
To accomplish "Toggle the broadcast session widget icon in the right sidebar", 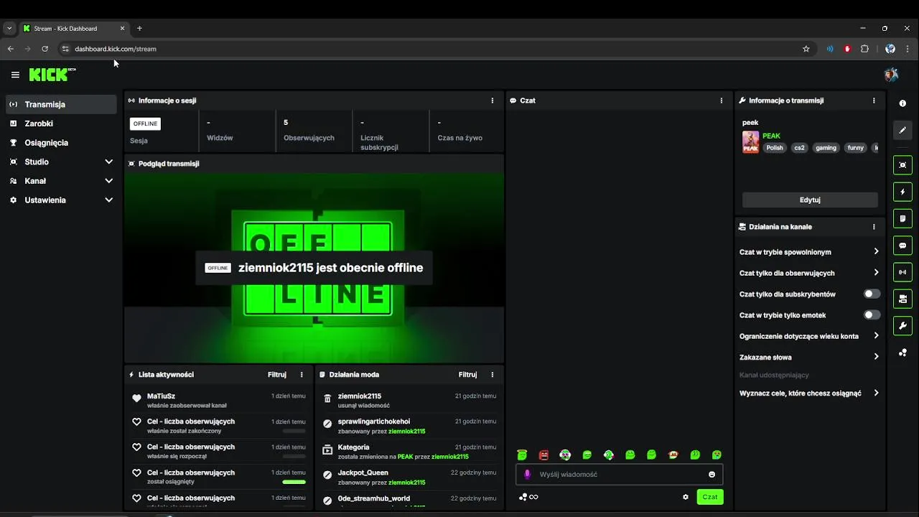I will point(902,272).
